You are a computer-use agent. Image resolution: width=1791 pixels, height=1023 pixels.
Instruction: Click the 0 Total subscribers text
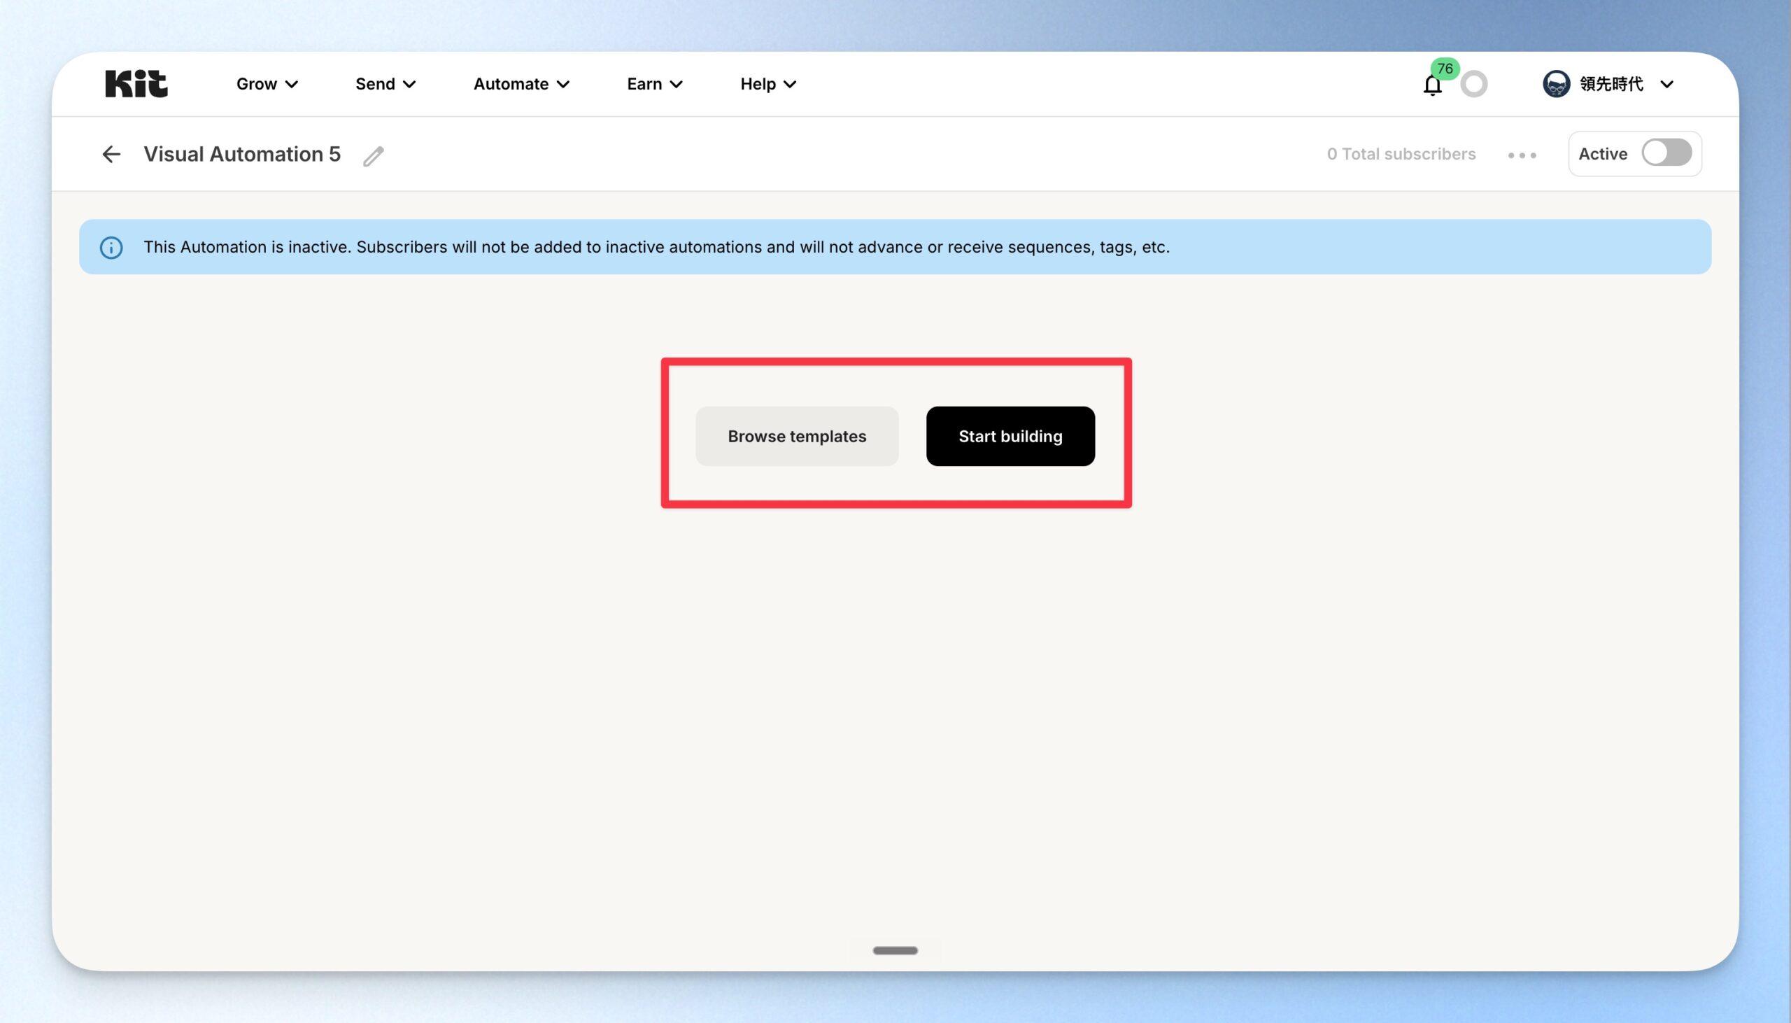[1401, 154]
